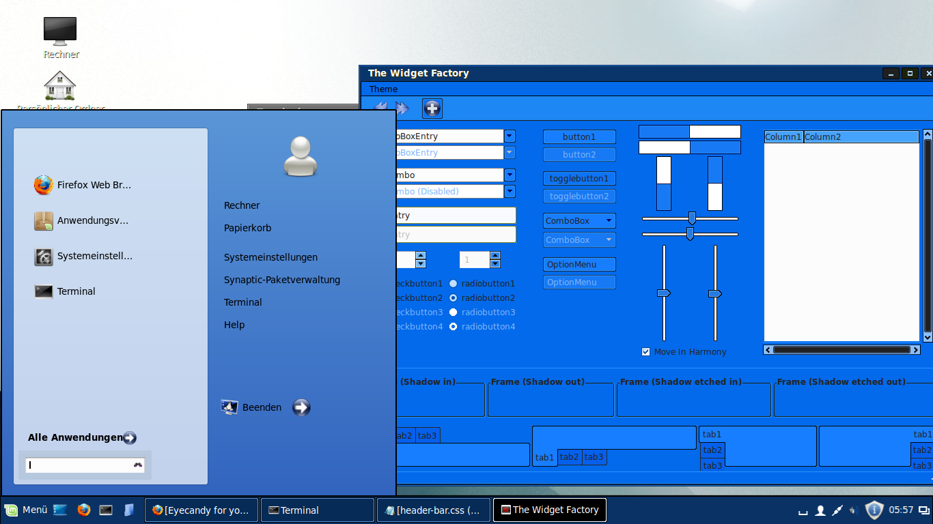Open the disabled ComboBox dropdown
The image size is (933, 524).
579,239
